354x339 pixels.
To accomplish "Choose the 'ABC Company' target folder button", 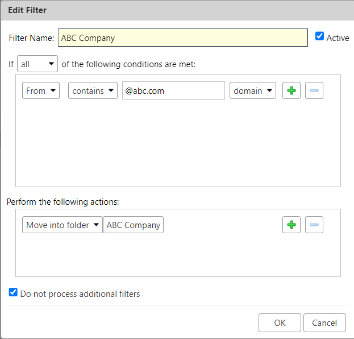I will (x=134, y=225).
